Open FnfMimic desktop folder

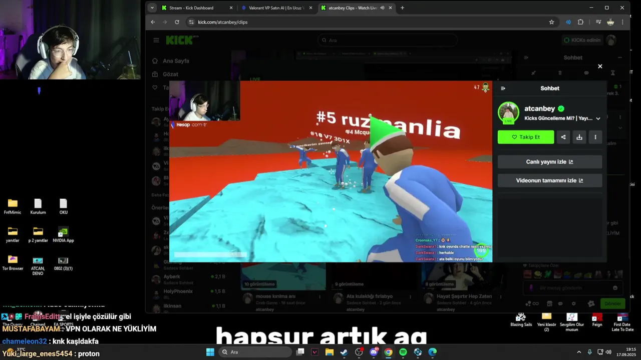(x=13, y=206)
